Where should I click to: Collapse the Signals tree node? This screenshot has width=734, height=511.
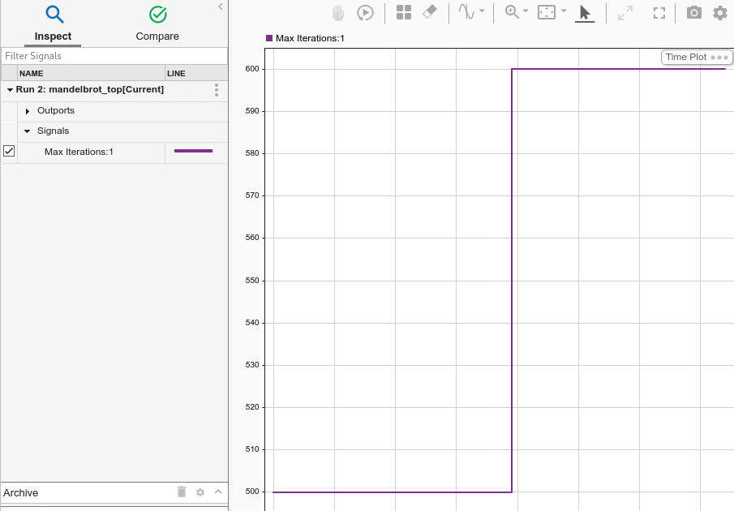click(28, 131)
